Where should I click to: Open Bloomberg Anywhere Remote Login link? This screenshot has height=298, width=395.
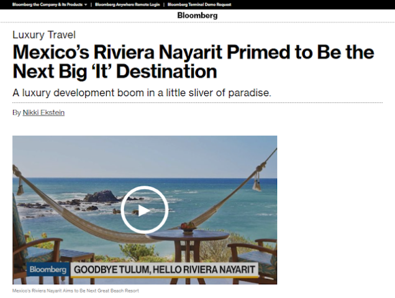[x=127, y=4]
